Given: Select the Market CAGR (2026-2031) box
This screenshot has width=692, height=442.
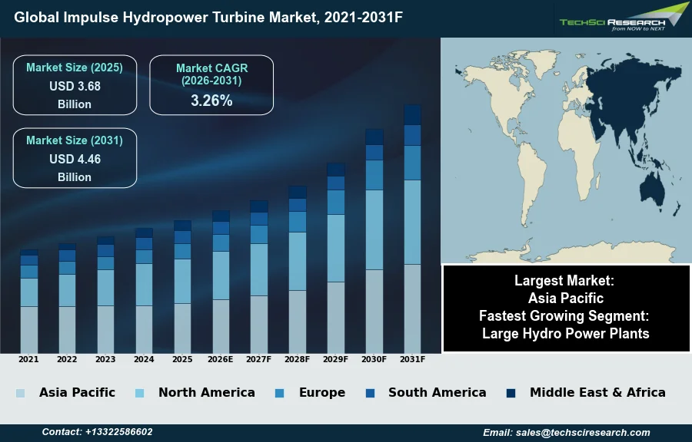Looking at the screenshot, I should pyautogui.click(x=211, y=85).
